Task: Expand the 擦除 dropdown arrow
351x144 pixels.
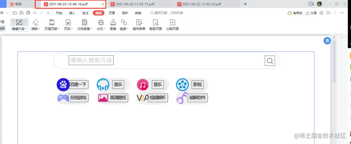Action: 39,29
